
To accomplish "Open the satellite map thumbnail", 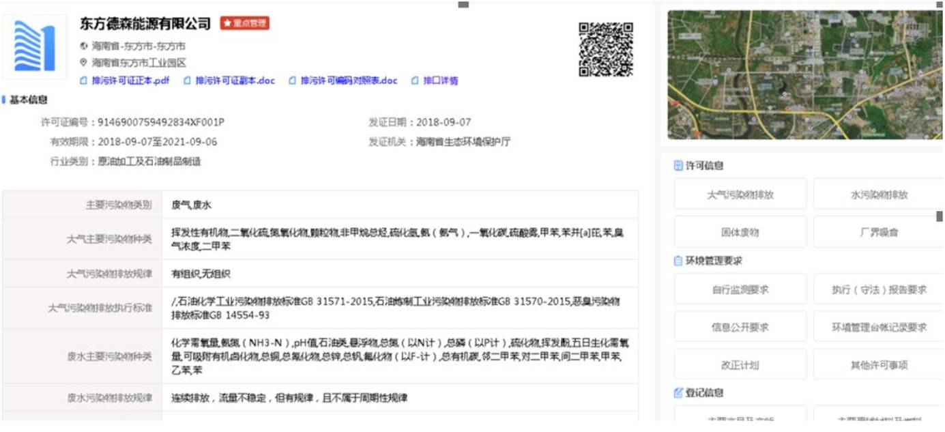I will (805, 74).
